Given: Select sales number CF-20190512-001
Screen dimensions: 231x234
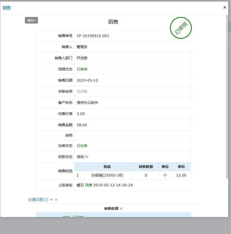Looking at the screenshot, I should [93, 36].
